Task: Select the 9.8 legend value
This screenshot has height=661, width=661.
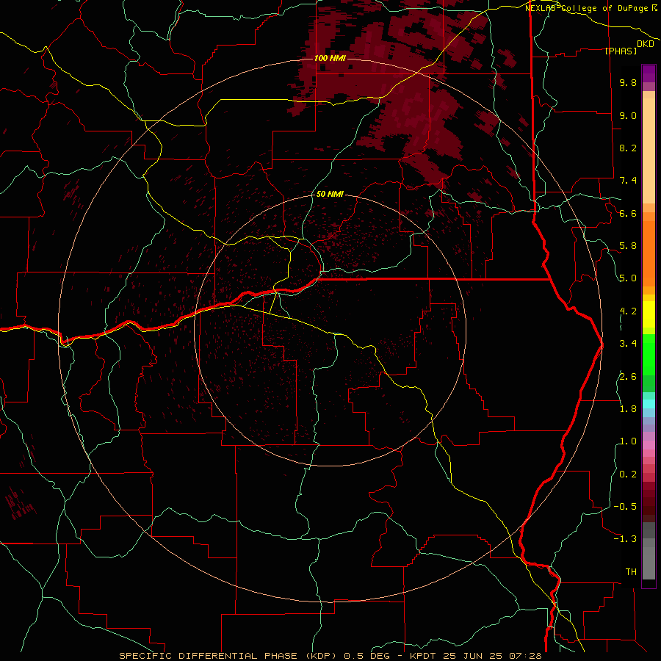Action: pos(628,82)
